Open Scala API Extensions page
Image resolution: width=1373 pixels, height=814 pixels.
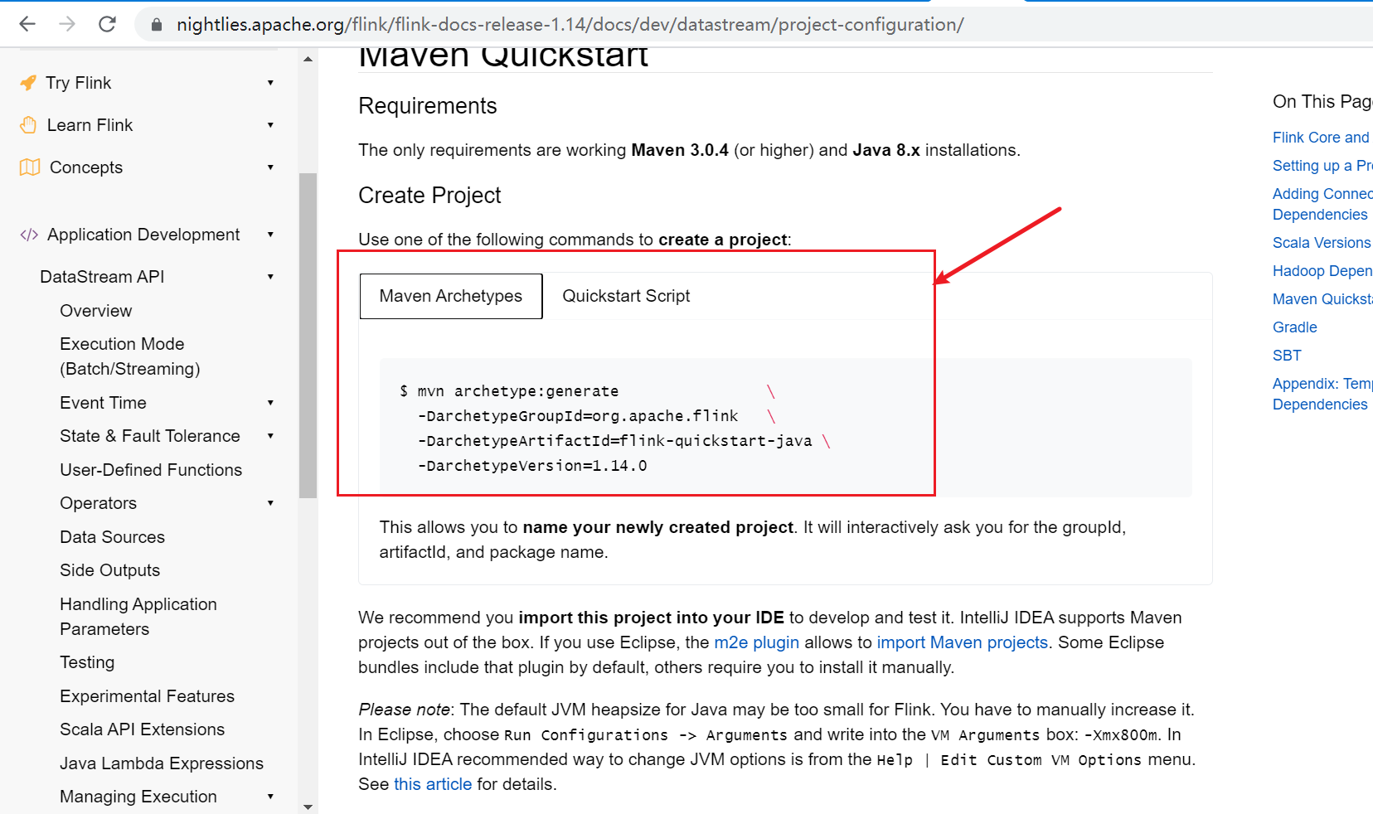[x=142, y=729]
